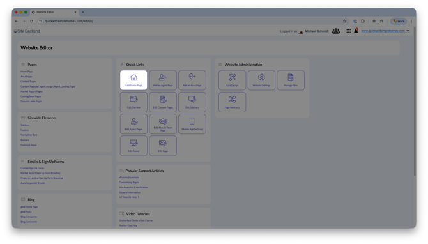
Task: Open the Edit Content Pages tile
Action: (x=163, y=102)
